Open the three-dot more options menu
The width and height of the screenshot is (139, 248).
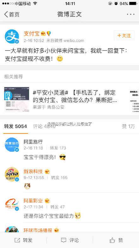click(131, 14)
